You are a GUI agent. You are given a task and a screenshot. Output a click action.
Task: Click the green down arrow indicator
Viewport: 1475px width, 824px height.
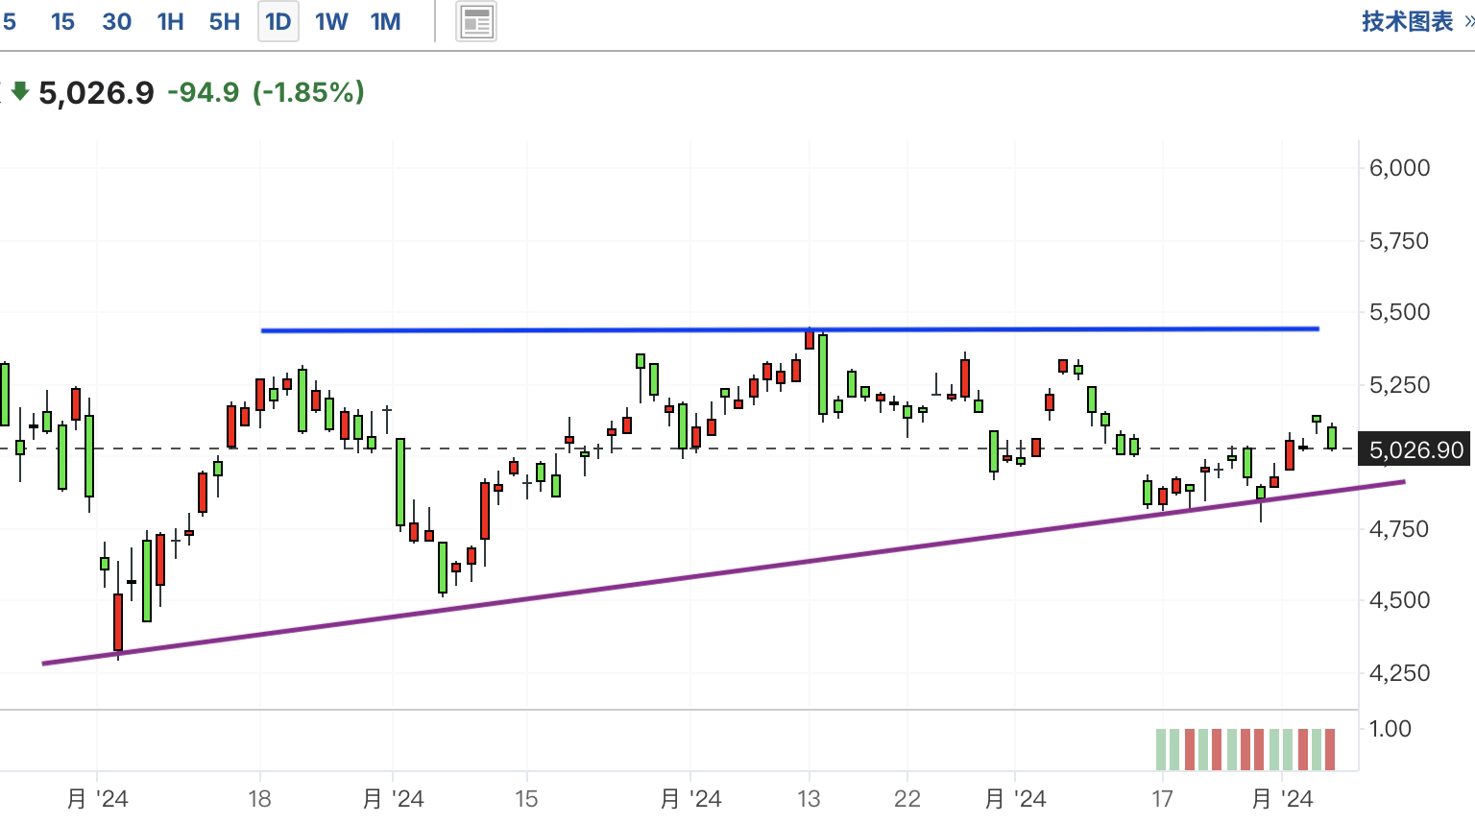[x=20, y=92]
